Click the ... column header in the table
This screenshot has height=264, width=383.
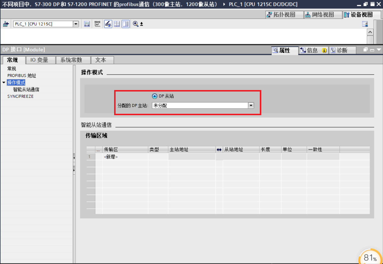click(x=99, y=149)
